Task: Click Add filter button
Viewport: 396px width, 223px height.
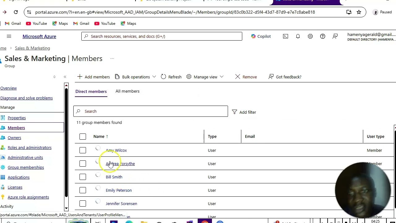Action: (244, 112)
